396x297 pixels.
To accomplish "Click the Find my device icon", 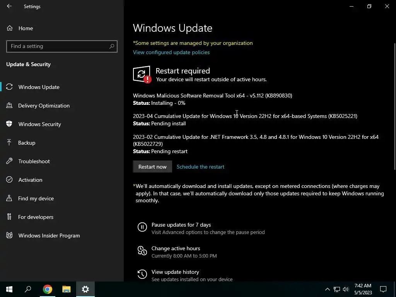I will pos(9,198).
